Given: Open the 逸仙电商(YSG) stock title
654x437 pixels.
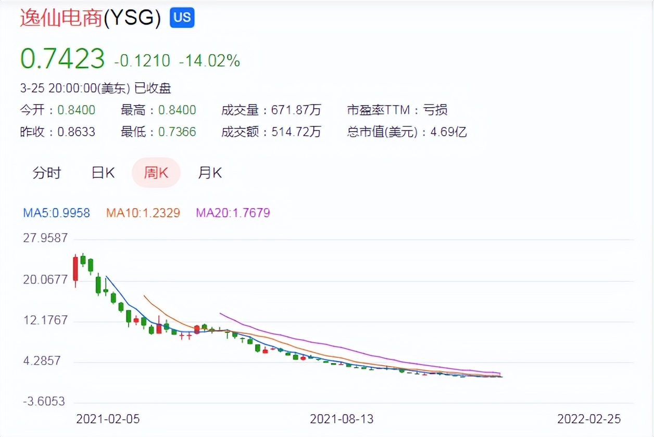Looking at the screenshot, I should (x=91, y=18).
